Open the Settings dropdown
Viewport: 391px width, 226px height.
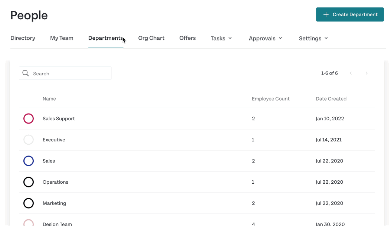tap(313, 38)
